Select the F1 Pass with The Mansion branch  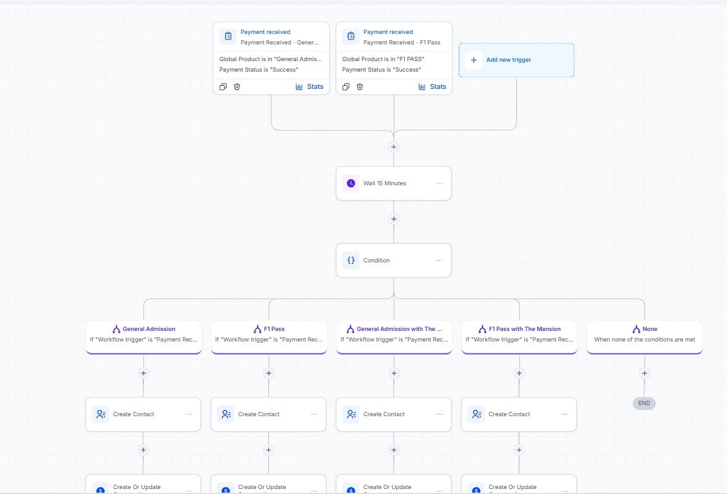pyautogui.click(x=519, y=337)
